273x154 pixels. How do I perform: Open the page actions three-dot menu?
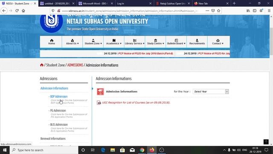[207, 11]
